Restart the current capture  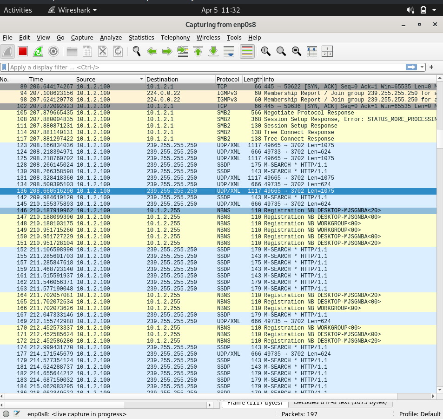pyautogui.click(x=38, y=52)
